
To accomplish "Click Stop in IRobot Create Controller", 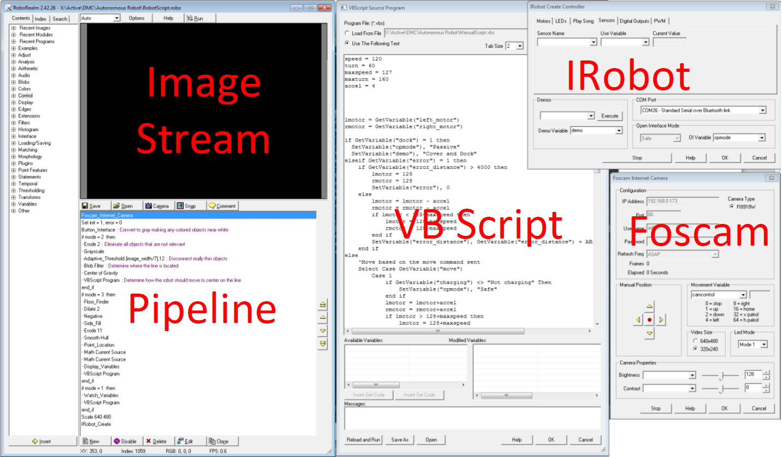I will (x=636, y=158).
